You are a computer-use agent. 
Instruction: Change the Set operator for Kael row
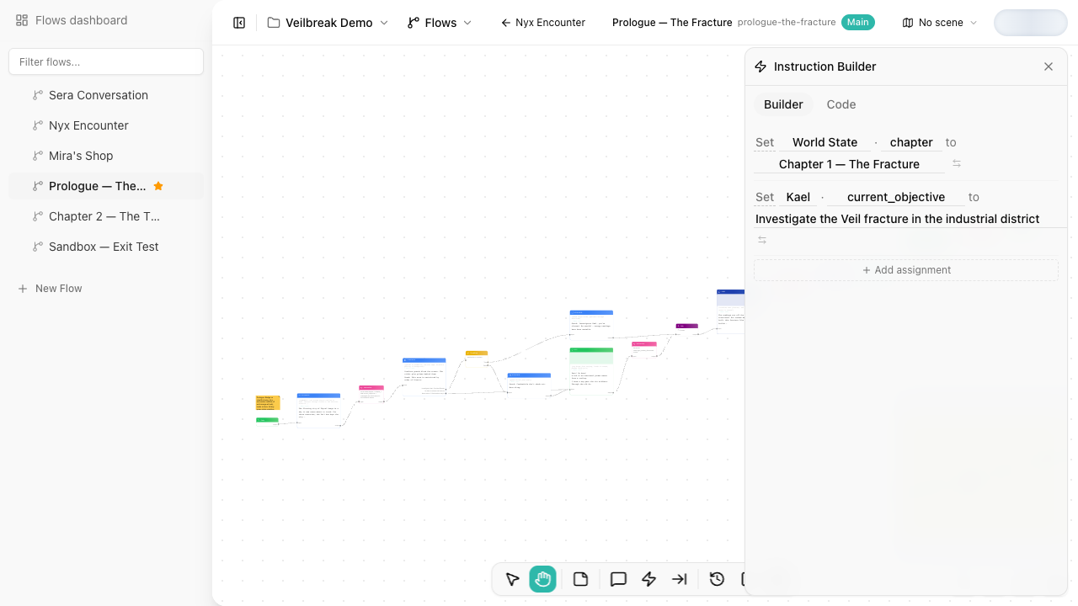[x=765, y=197]
